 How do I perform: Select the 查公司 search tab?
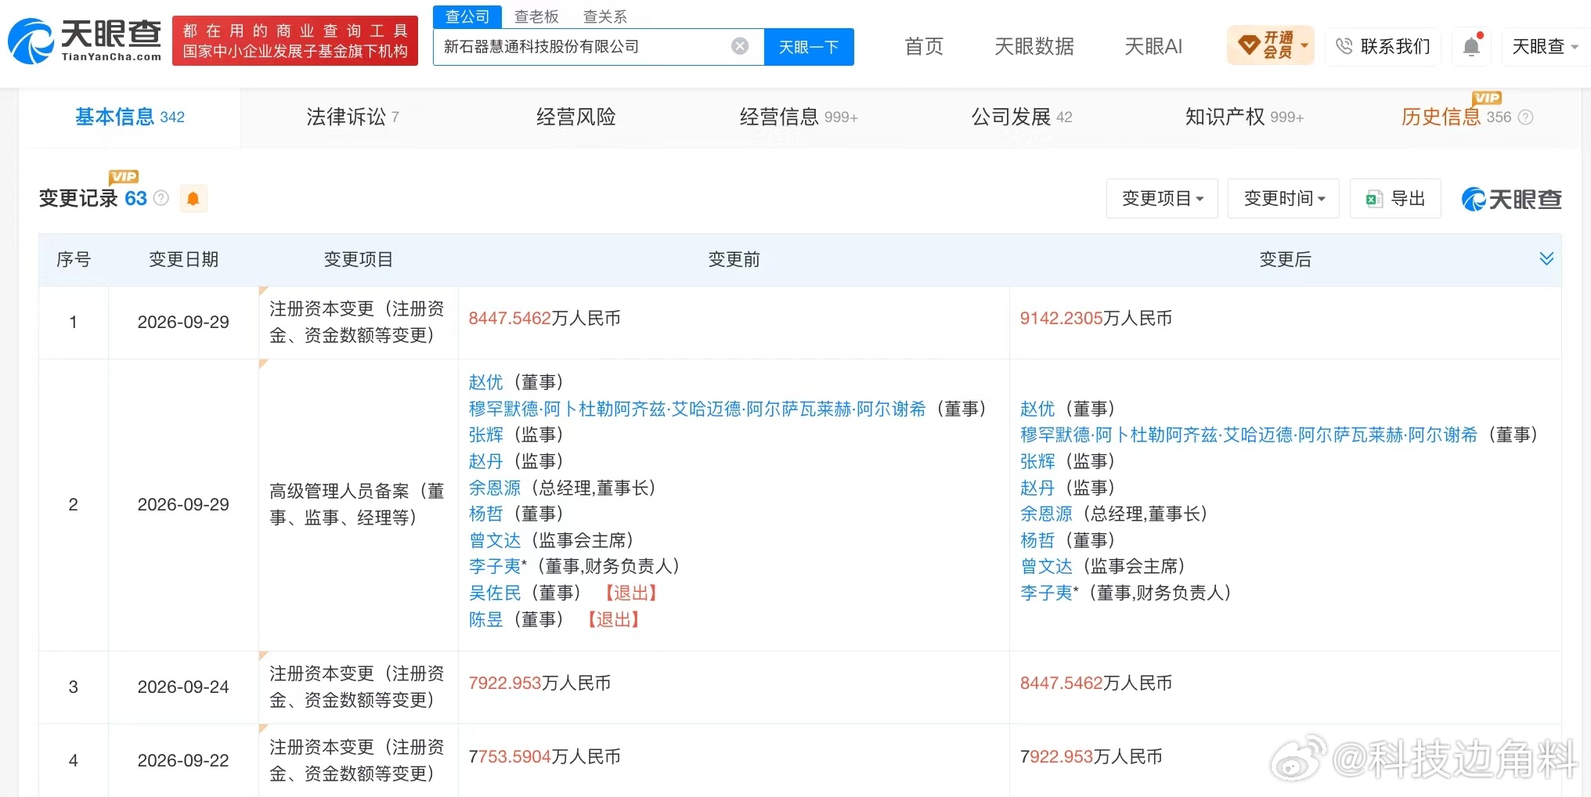[x=467, y=16]
